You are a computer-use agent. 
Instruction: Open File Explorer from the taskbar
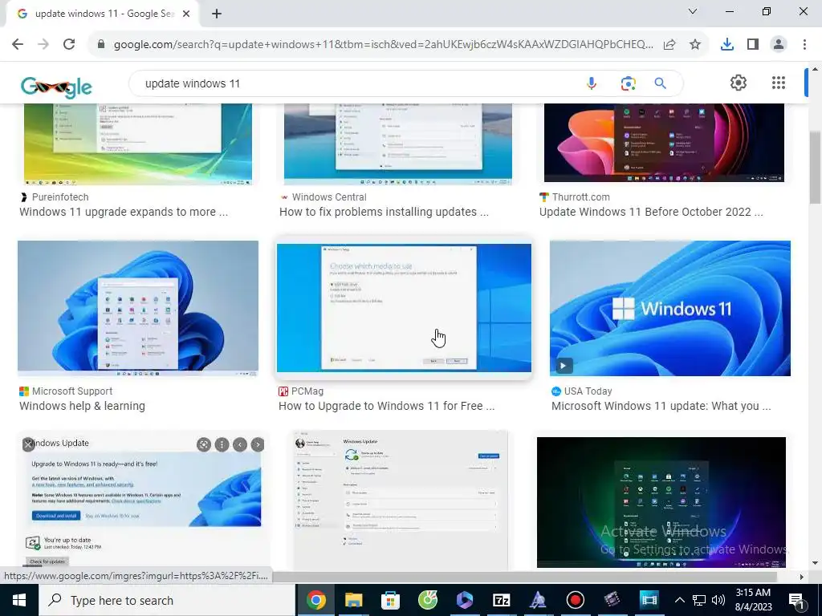tap(353, 600)
